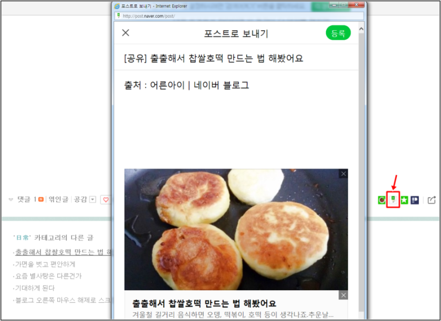This screenshot has width=441, height=321.
Task: Open post 요즘 별사탕은 다른건가
Action: tap(49, 276)
